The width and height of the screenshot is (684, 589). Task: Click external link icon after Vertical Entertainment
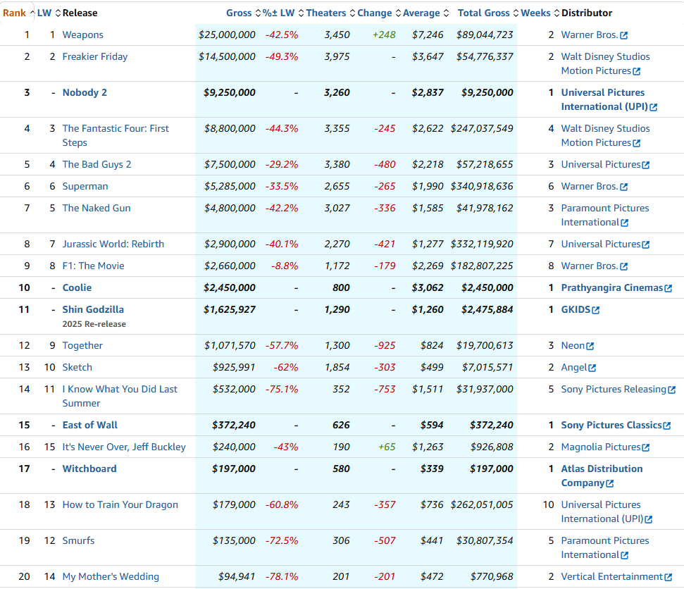click(x=669, y=577)
